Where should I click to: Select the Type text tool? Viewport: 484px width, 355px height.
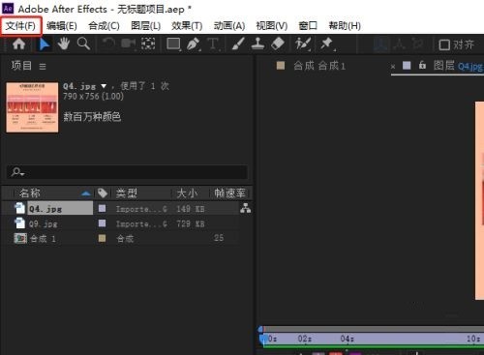(x=213, y=44)
